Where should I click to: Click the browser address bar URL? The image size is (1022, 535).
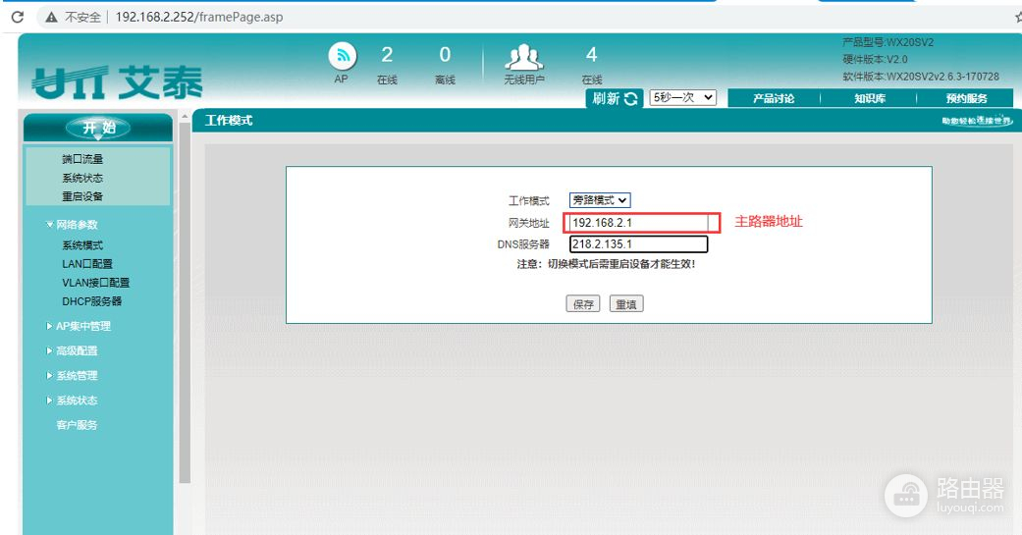point(198,17)
